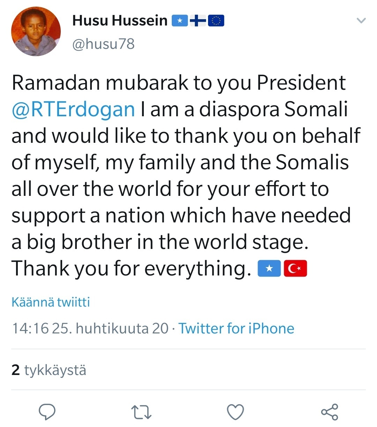The width and height of the screenshot is (377, 427).
Task: Open Husu Hussein's profile picture
Action: click(x=36, y=31)
